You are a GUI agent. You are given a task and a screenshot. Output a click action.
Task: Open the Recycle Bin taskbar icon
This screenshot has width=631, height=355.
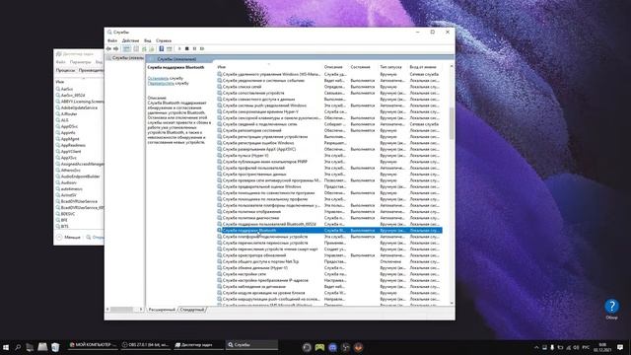click(55, 347)
